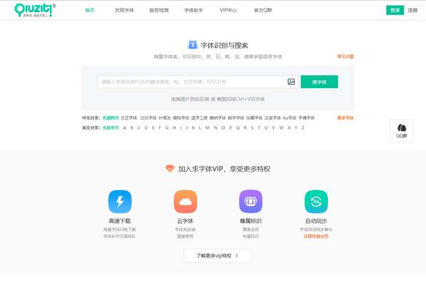Open the 首页 nav tab
Screen dimensions: 426x288
(x=90, y=10)
